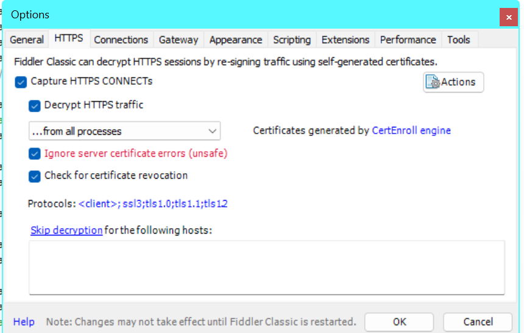
Task: Confirm with the OK button
Action: click(399, 322)
